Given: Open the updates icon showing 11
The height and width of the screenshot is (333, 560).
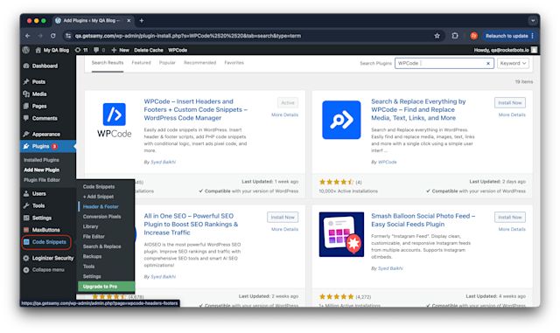Looking at the screenshot, I should [x=81, y=50].
